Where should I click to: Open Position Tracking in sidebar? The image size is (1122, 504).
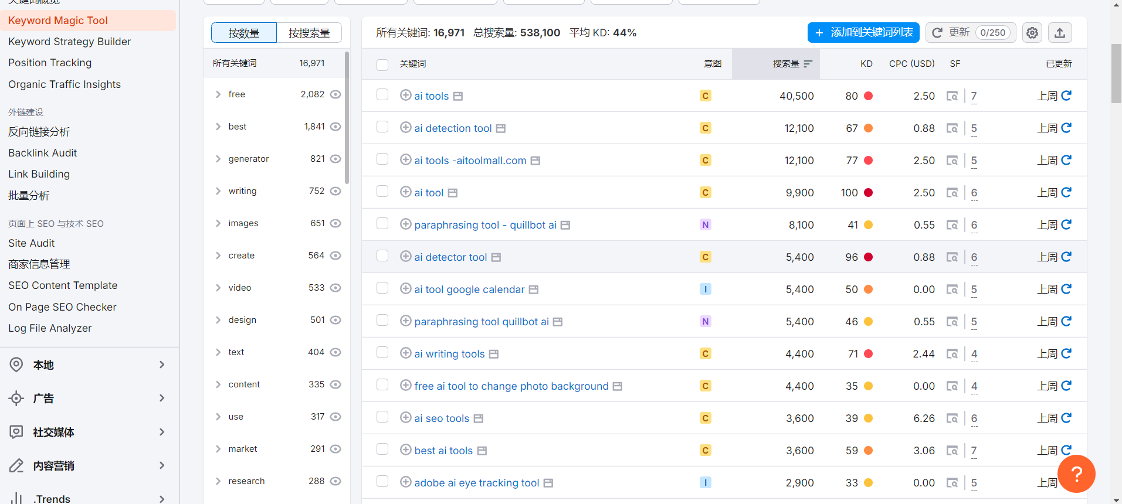point(50,63)
